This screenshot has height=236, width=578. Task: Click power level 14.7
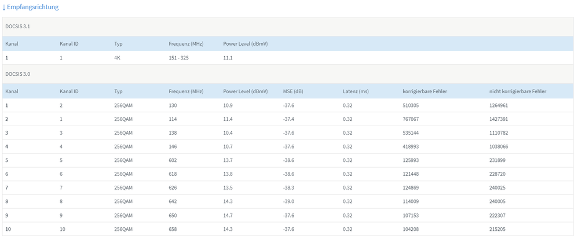[x=228, y=215]
